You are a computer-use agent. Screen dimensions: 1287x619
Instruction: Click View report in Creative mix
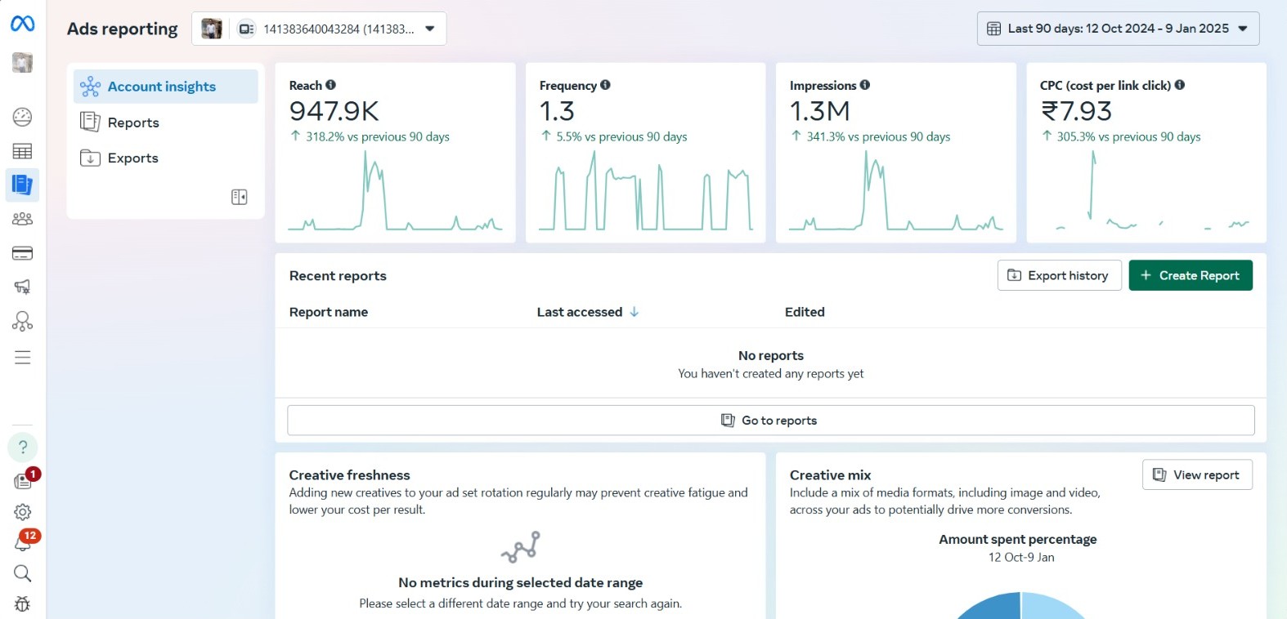pos(1197,475)
